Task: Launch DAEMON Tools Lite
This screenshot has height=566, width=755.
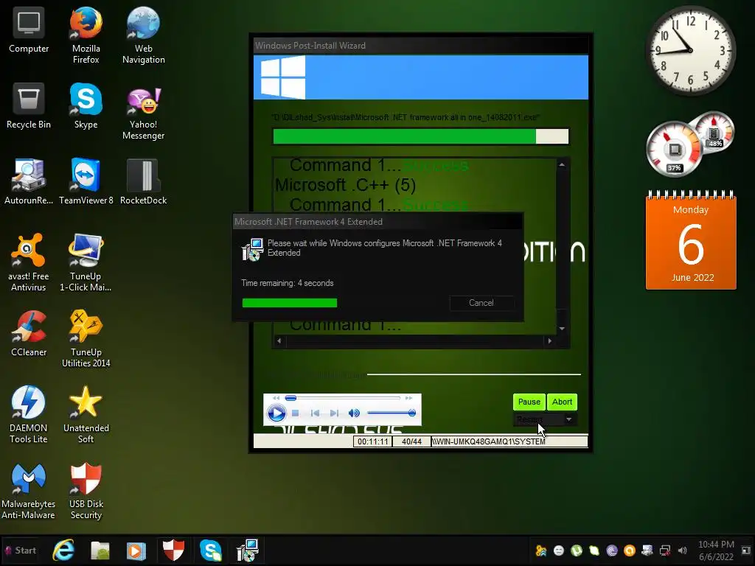Action: pos(29,415)
